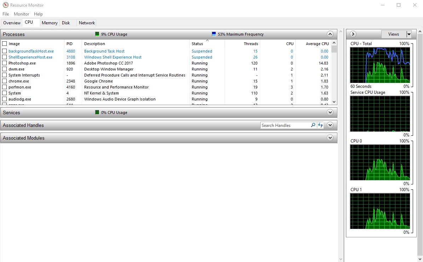Screen dimensions: 423x262
Task: Collapse the Processes section
Action: (330, 34)
